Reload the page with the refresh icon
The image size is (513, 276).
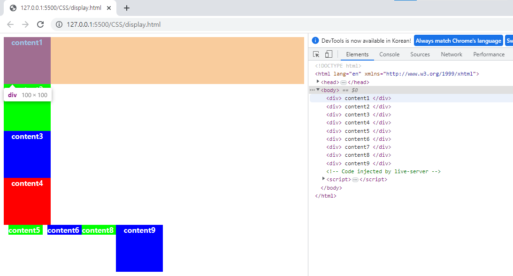coord(40,24)
